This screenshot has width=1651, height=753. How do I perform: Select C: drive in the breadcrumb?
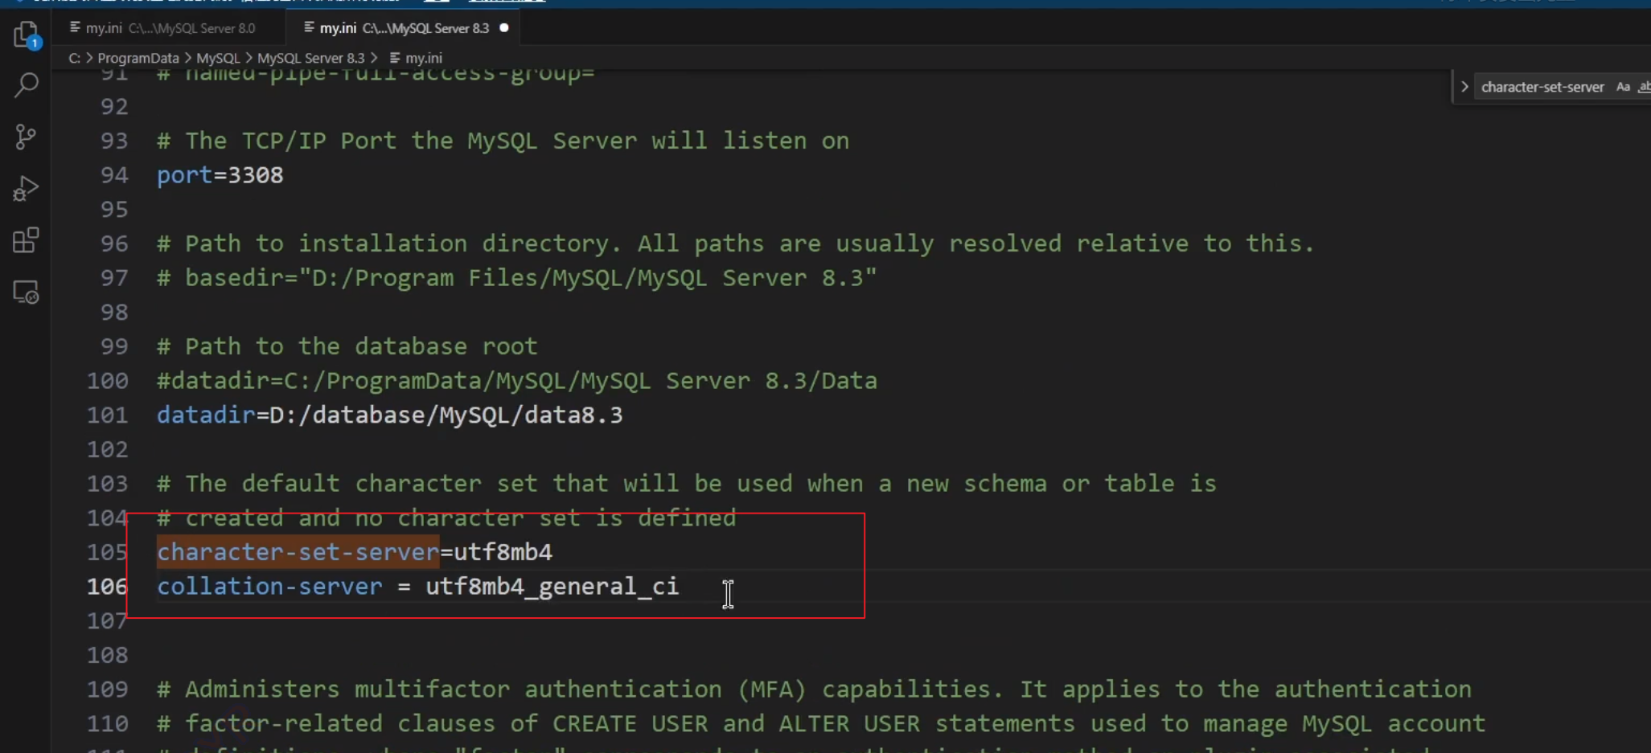[74, 58]
